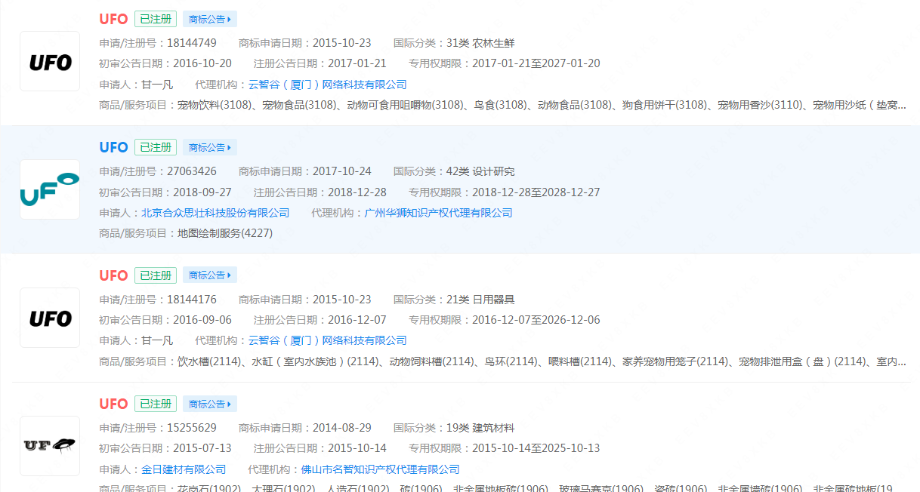Screen dimensions: 920x492
Task: Open UFO logo thumbnail for registration 18144176
Action: (x=50, y=318)
